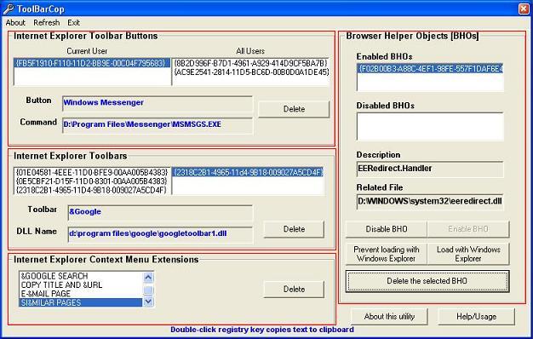Open the About menu
533x339 pixels.
pos(15,23)
